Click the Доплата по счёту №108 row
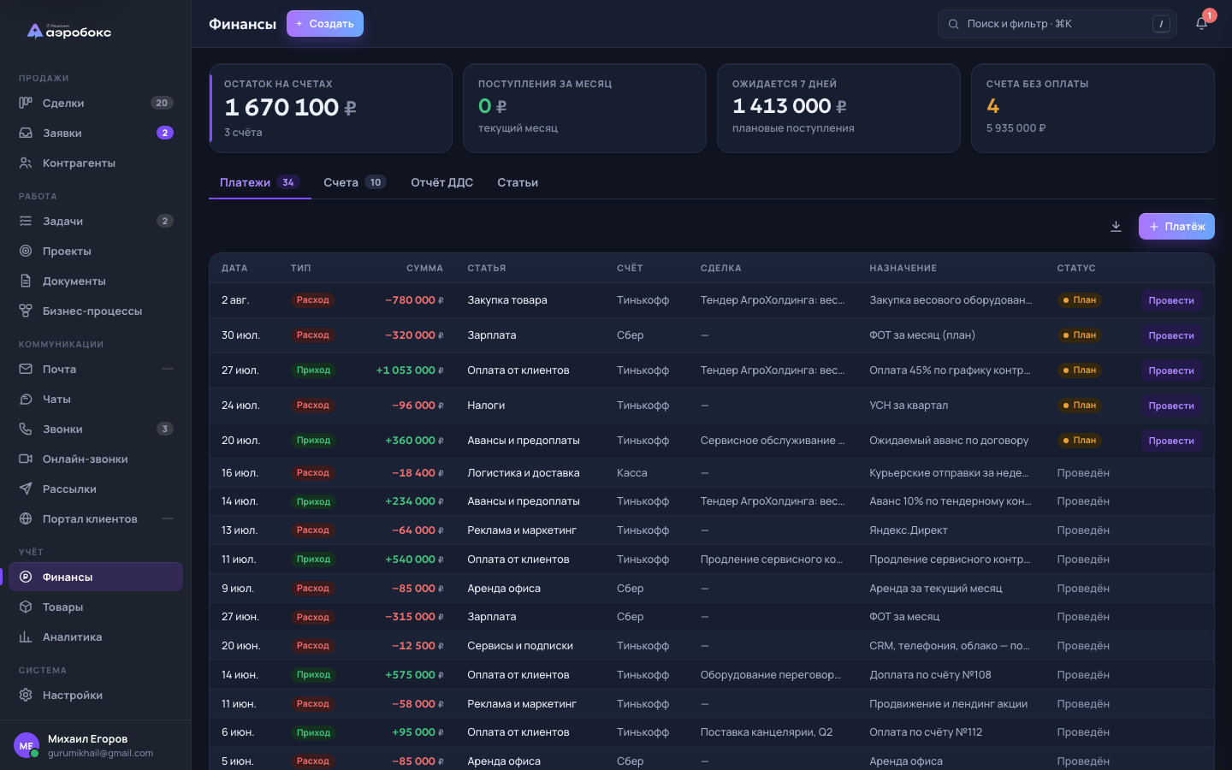1232x770 pixels. click(712, 675)
